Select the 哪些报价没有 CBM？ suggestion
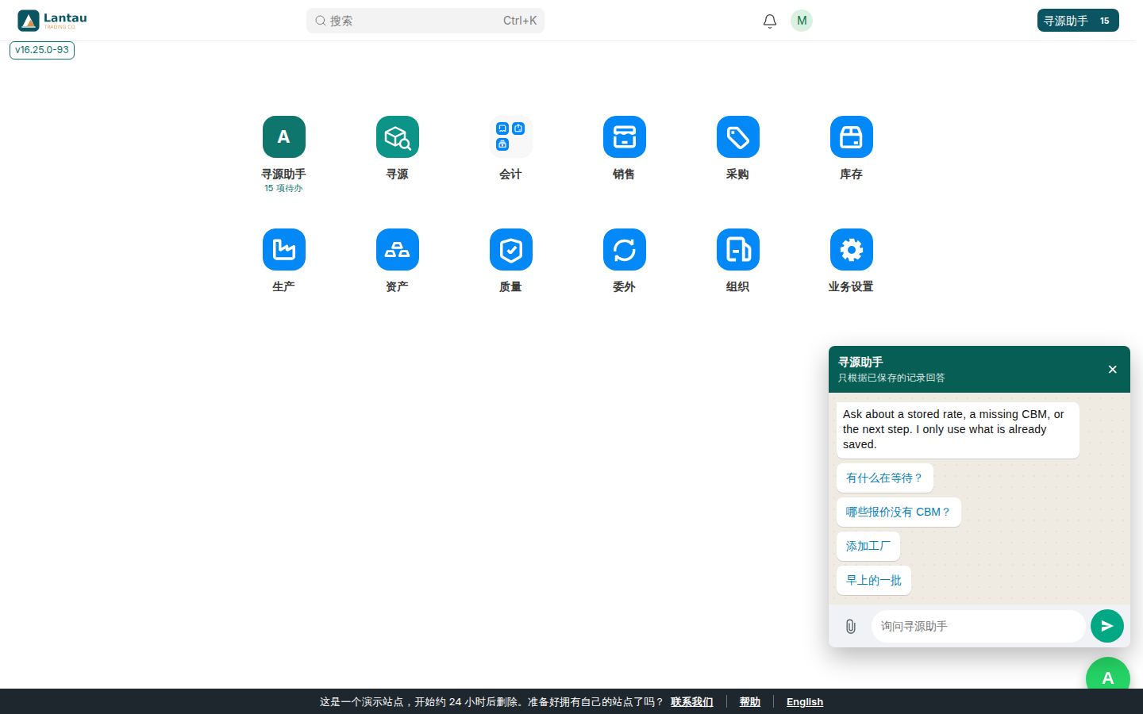 coord(899,512)
